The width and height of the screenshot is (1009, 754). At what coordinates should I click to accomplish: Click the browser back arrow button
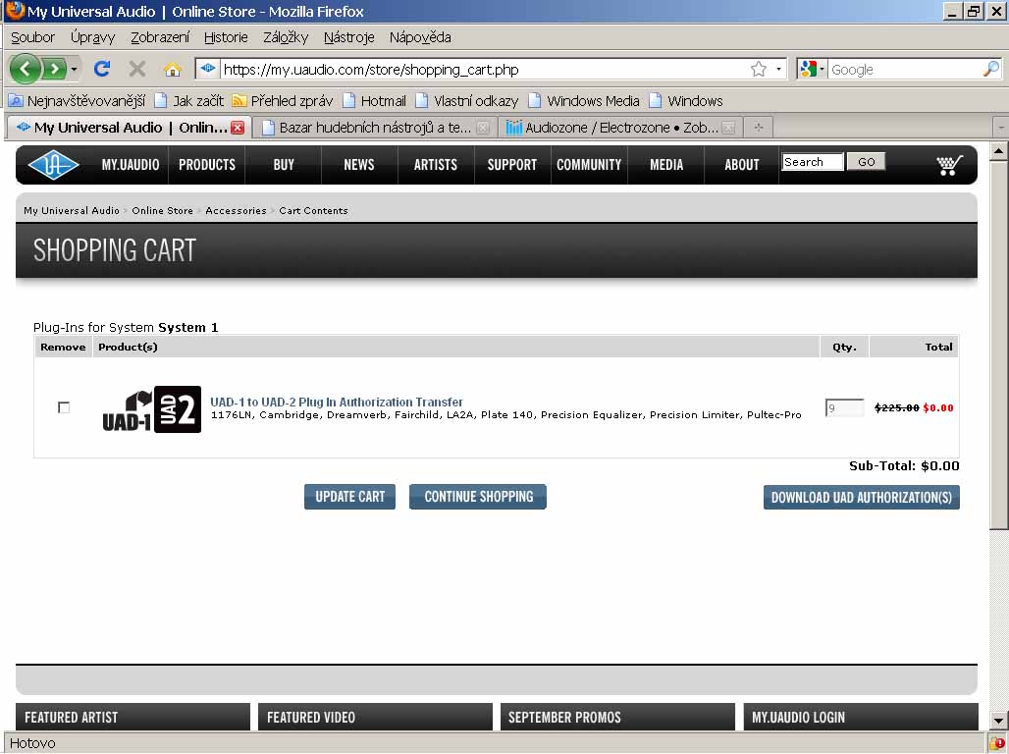click(26, 69)
